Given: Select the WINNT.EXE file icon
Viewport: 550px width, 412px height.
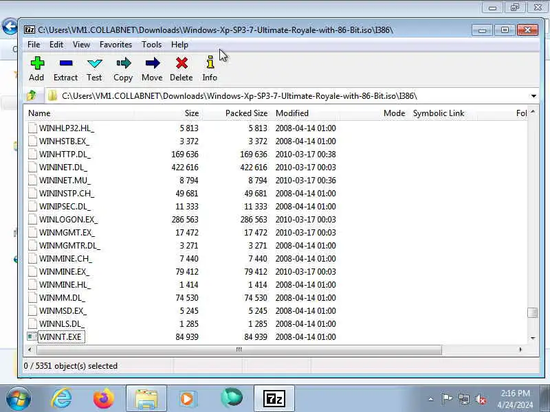Looking at the screenshot, I should pyautogui.click(x=32, y=336).
